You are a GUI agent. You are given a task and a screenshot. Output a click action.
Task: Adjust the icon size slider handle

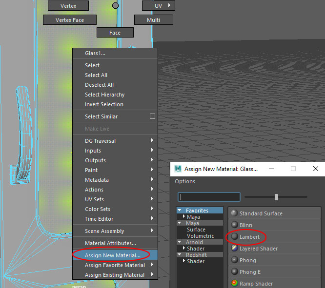point(276,197)
